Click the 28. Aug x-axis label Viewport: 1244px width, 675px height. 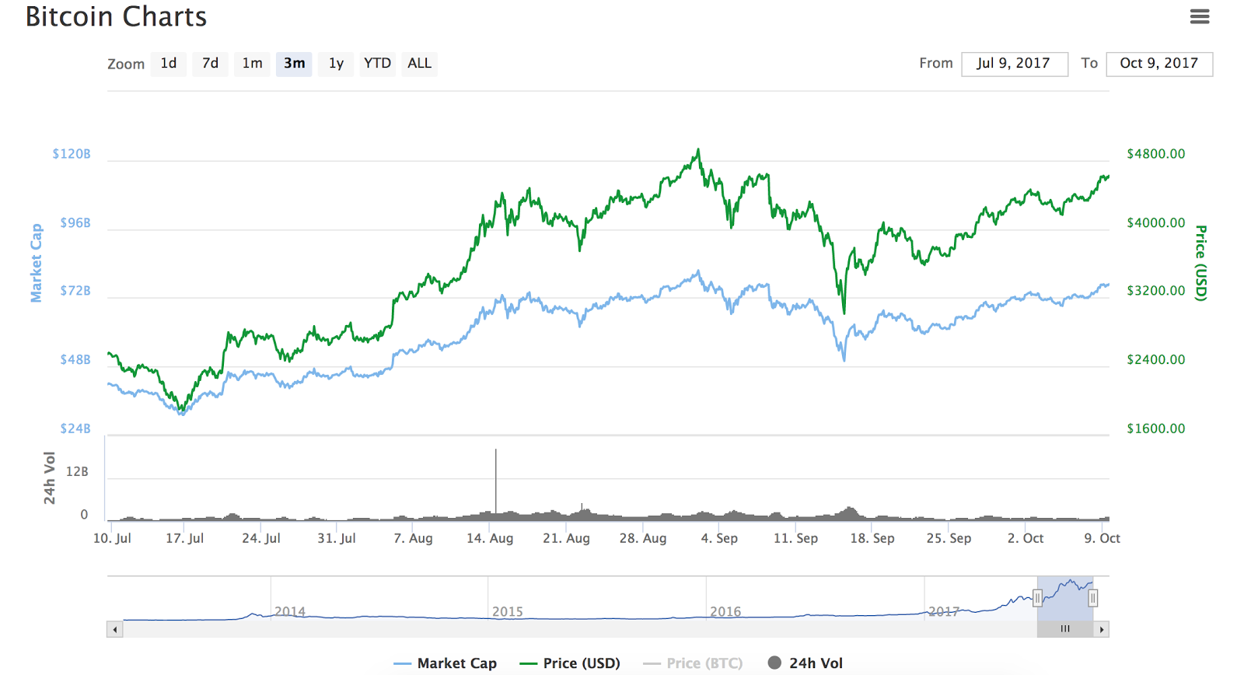(643, 538)
